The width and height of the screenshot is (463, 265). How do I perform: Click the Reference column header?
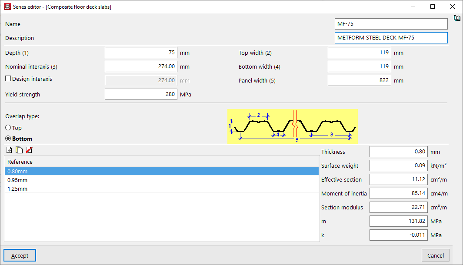pyautogui.click(x=161, y=162)
